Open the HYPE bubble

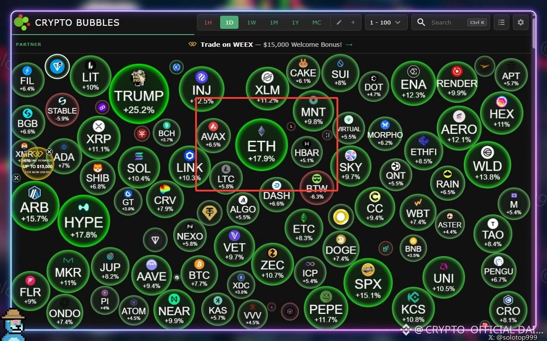pyautogui.click(x=84, y=221)
